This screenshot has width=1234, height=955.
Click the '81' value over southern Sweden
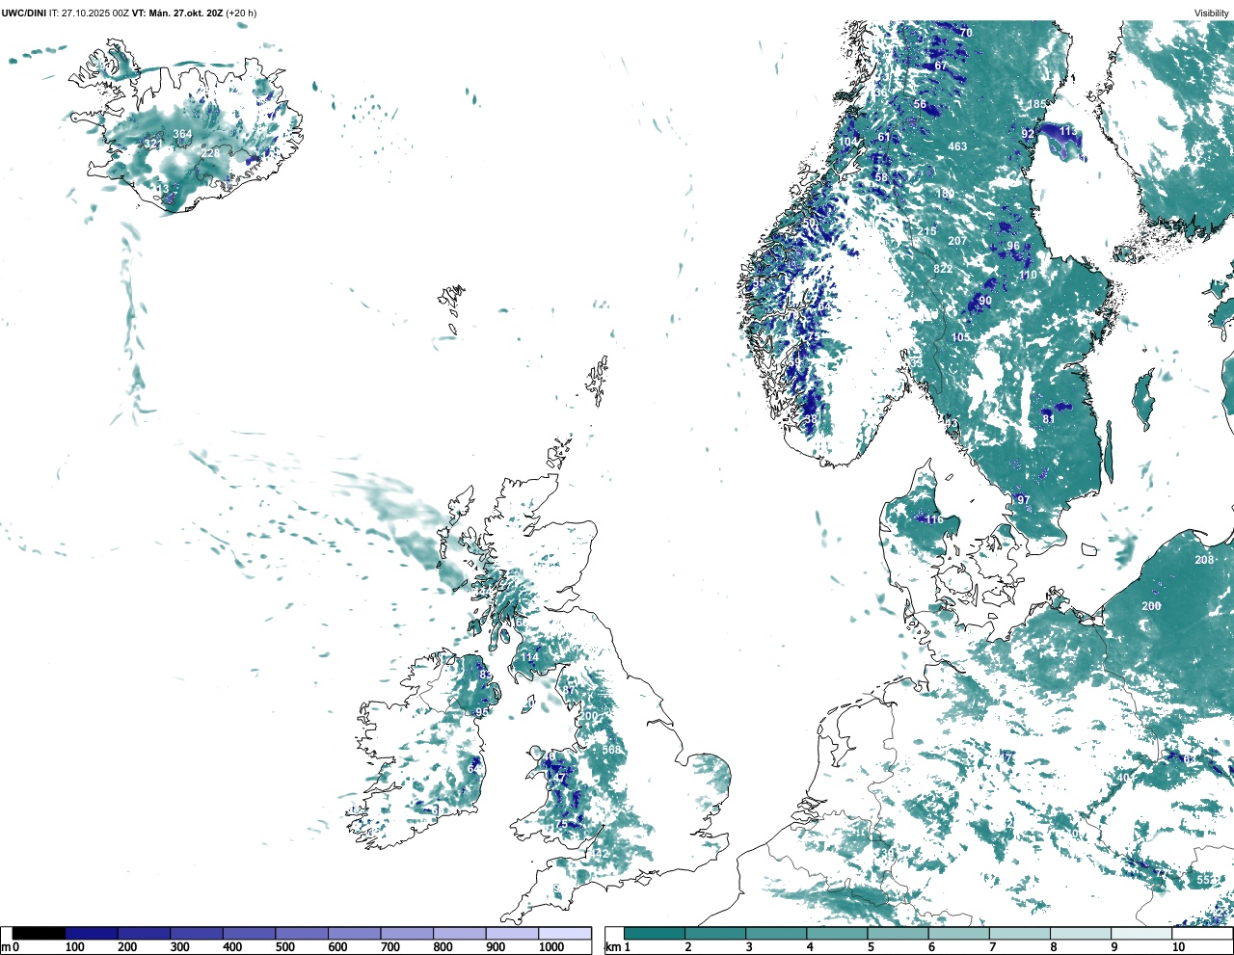(x=1049, y=419)
